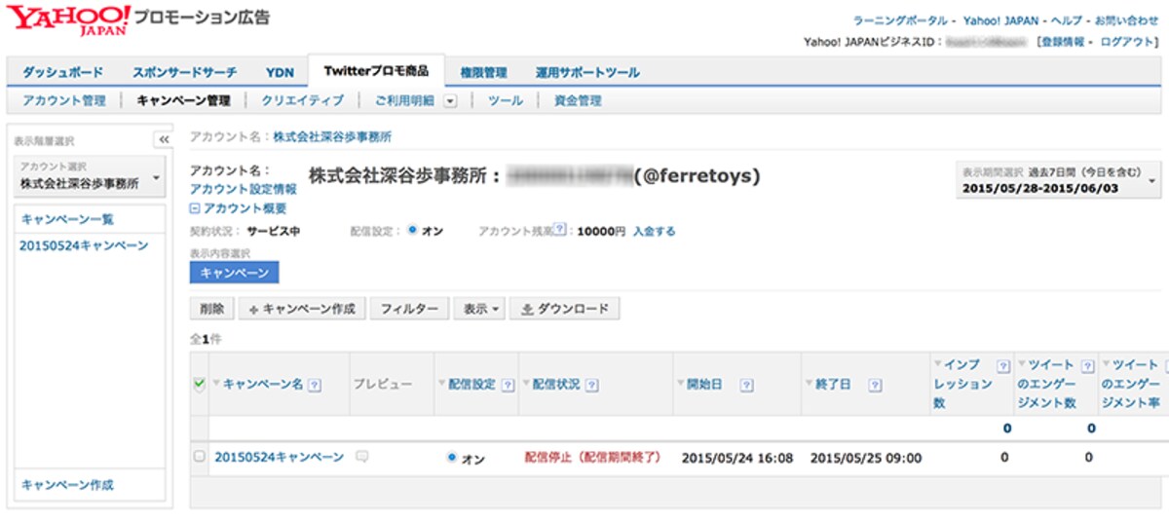Open help icon beside 配信状況 column
Image resolution: width=1169 pixels, height=523 pixels.
coord(592,385)
